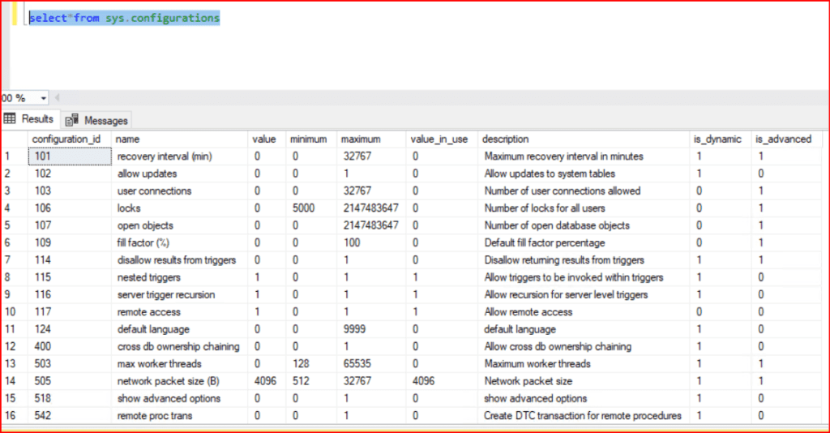Click the name column header
This screenshot has width=830, height=433.
127,139
